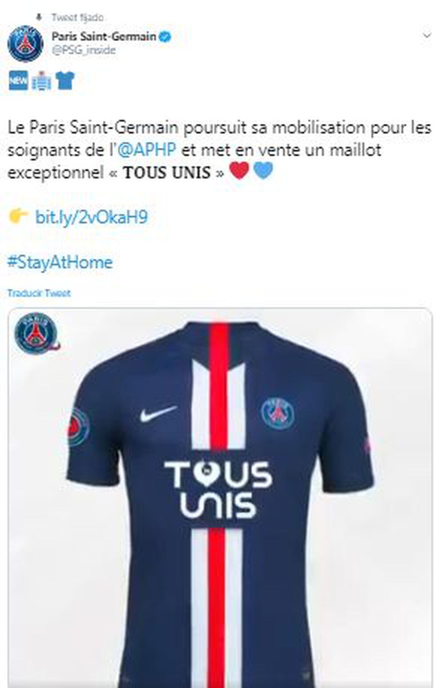This screenshot has height=688, width=436.
Task: Click Traducir Tweet to translate
Action: 39,293
